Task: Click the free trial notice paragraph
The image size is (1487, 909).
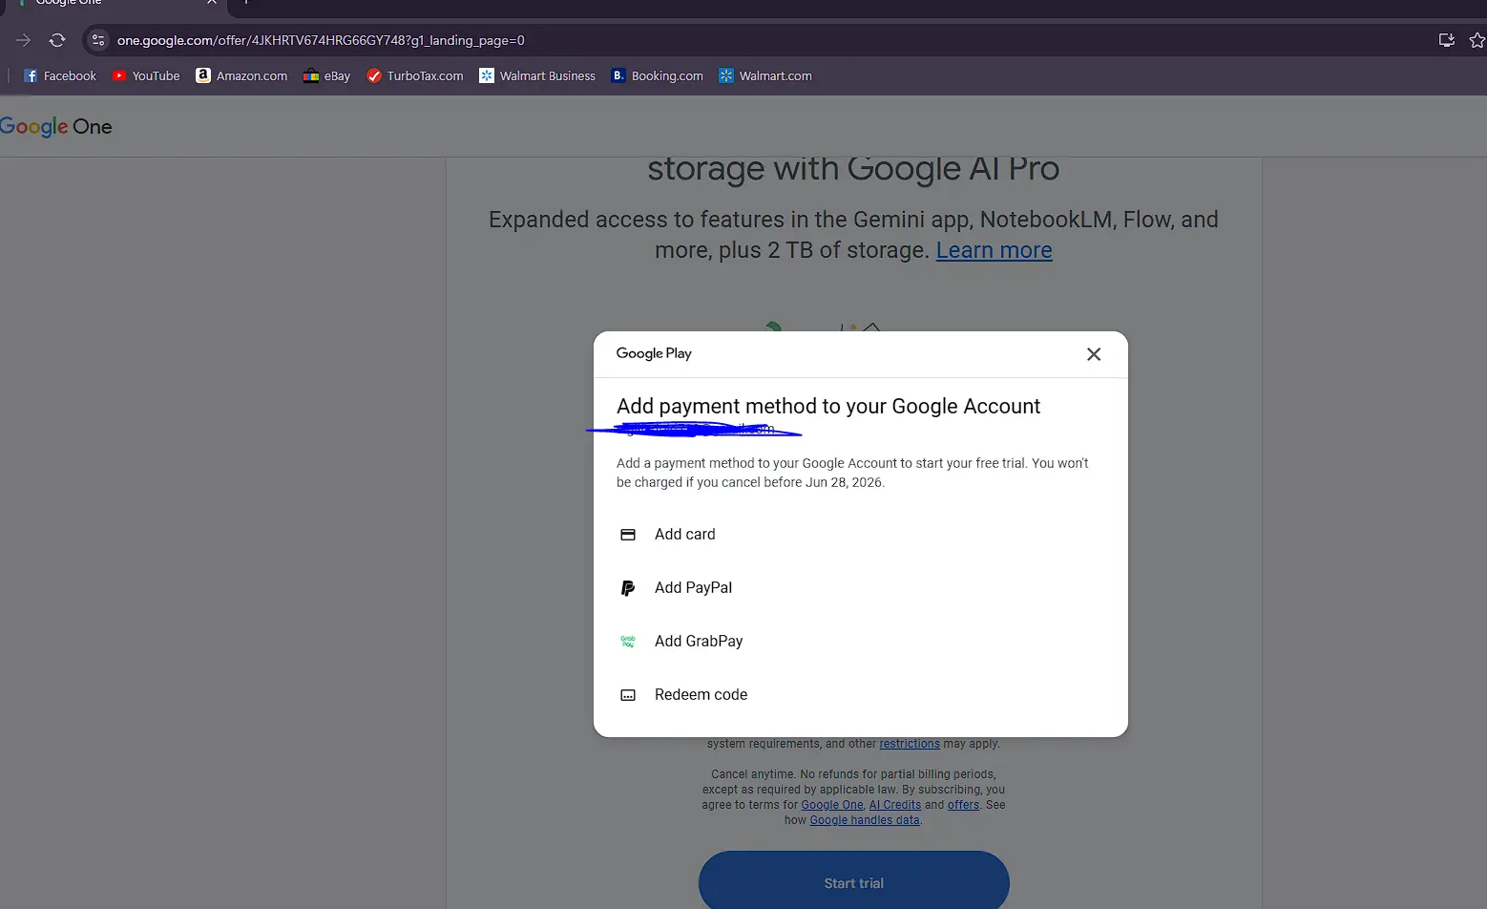Action: point(852,473)
